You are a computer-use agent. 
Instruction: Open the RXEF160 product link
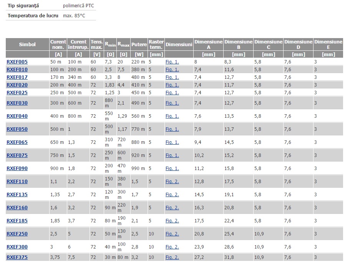[17, 208]
